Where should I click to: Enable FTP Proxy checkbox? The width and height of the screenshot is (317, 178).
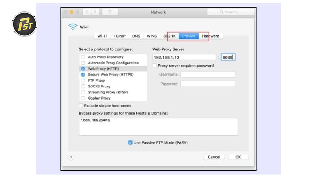point(83,80)
